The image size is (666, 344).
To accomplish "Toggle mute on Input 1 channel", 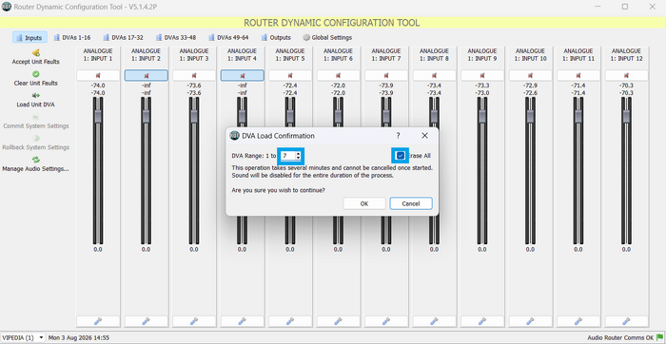I will pos(98,75).
